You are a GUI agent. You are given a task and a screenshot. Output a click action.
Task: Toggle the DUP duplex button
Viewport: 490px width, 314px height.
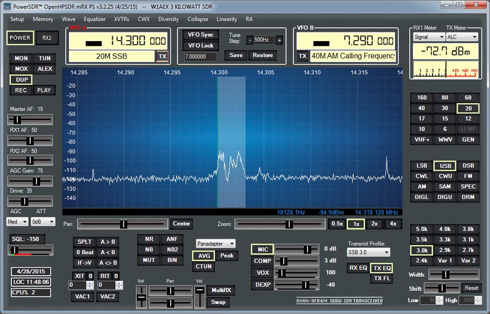tap(21, 79)
